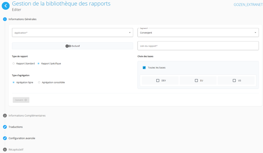Screen dimensions: 263x153
Task: Tick the EU base checkbox
Action: 196,81
